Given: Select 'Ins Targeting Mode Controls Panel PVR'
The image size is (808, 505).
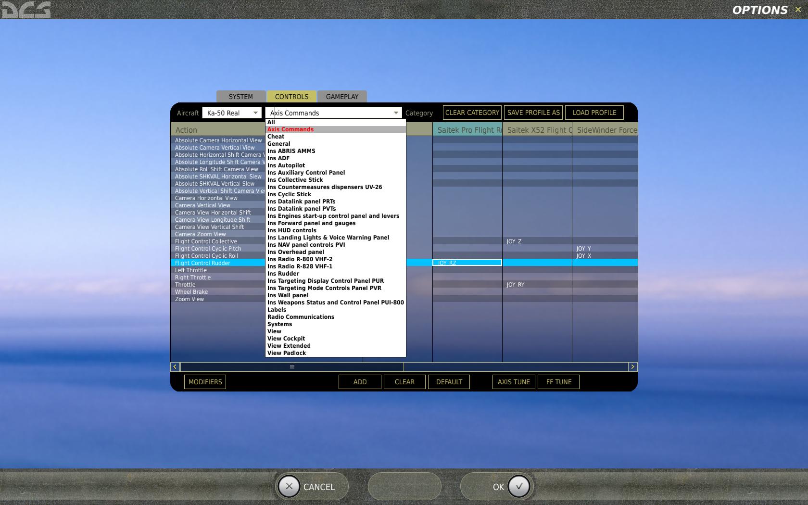Looking at the screenshot, I should [x=336, y=288].
